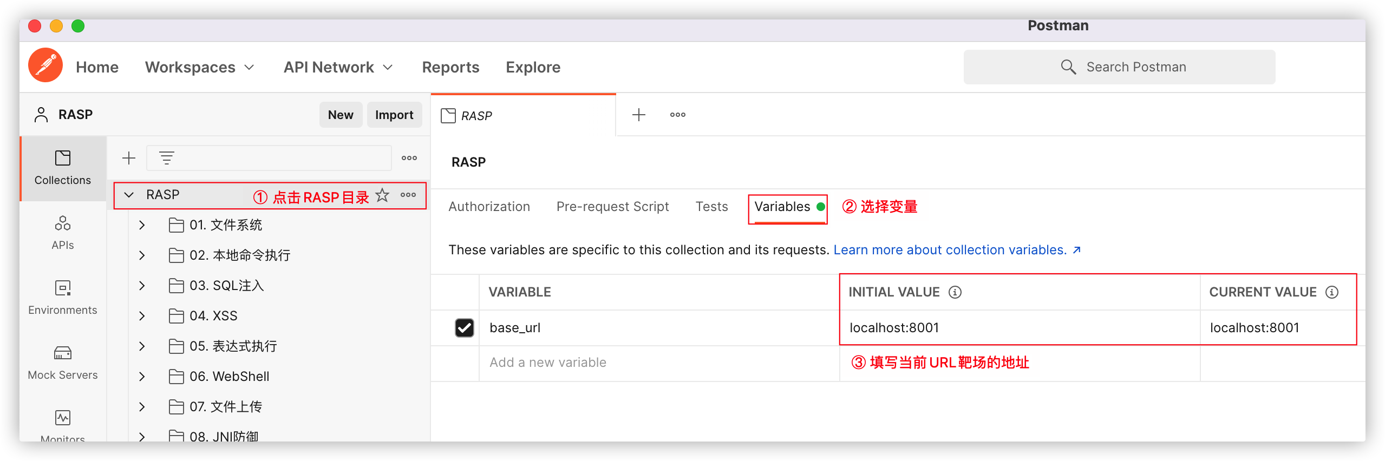
Task: Click the Current Value info icon
Action: [x=1332, y=292]
